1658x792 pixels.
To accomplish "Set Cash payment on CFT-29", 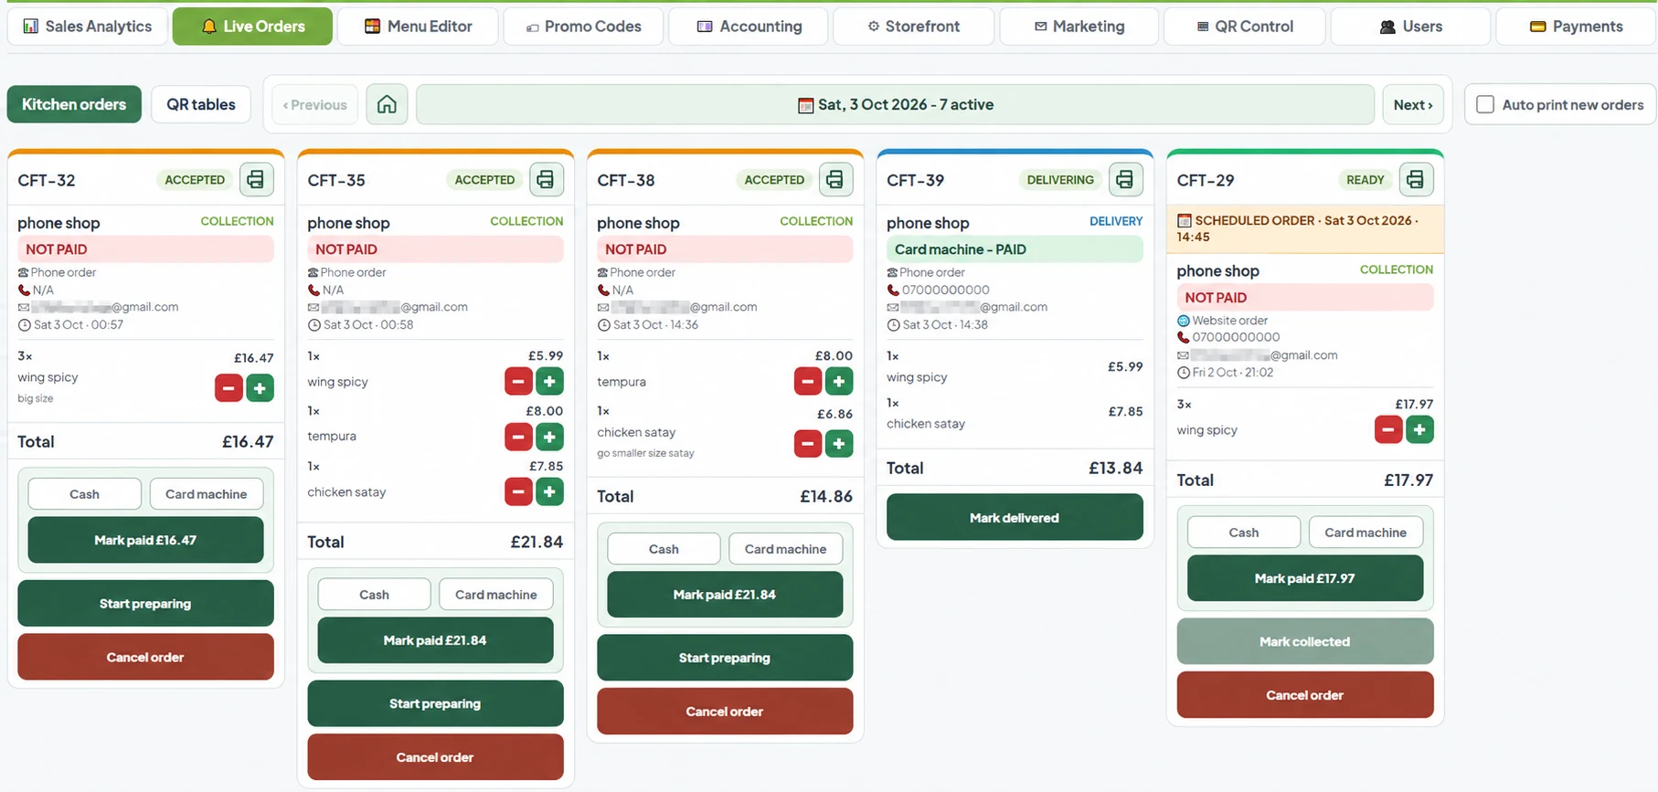I will click(x=1244, y=533).
